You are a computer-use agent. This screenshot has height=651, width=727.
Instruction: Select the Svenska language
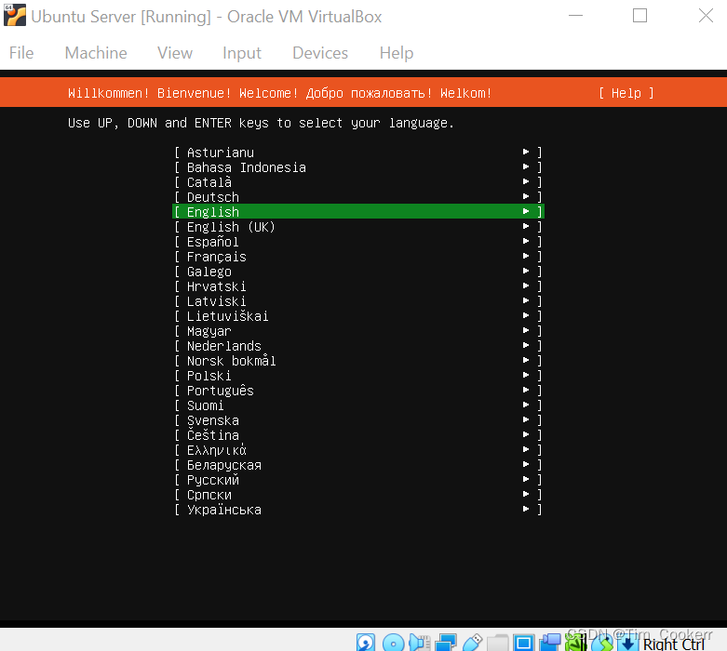point(358,420)
